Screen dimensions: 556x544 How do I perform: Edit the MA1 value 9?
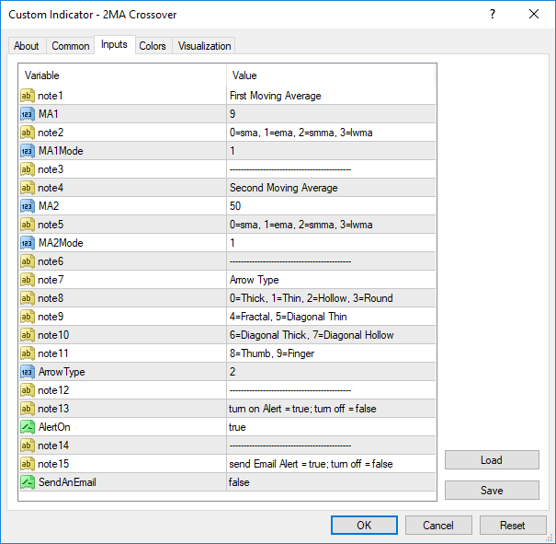coord(331,114)
